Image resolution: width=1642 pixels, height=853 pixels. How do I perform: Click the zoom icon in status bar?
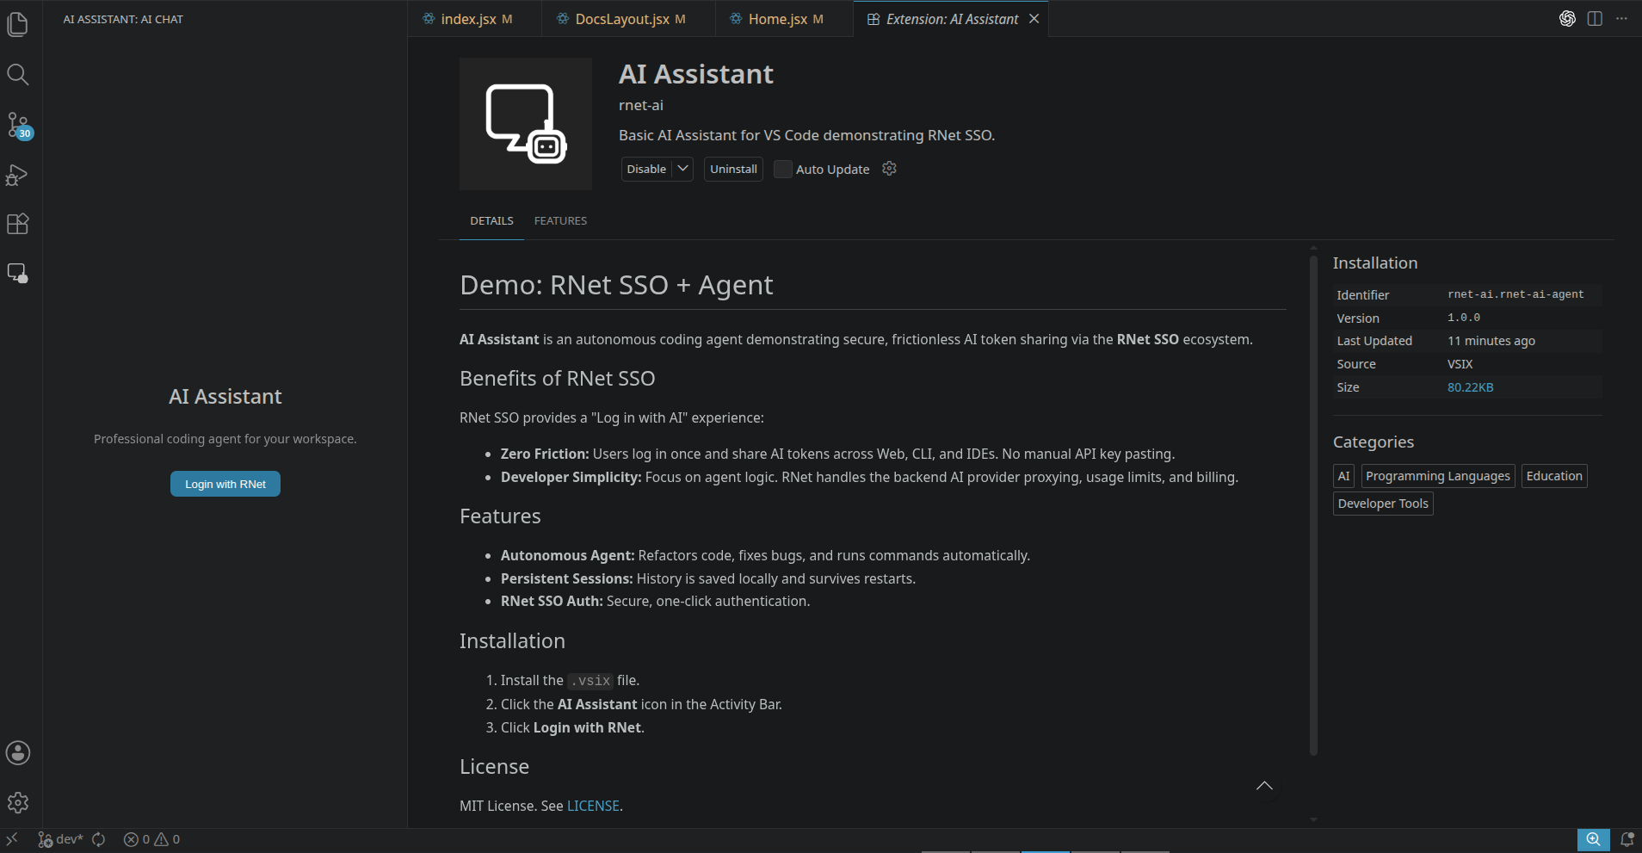[1594, 839]
